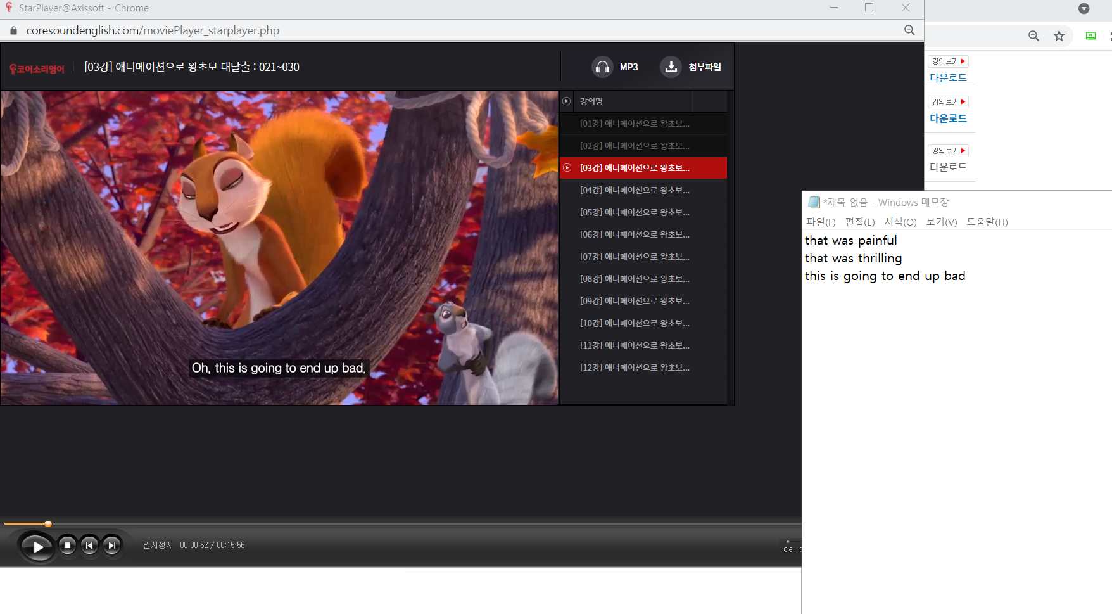Click the subtitle 'Oh, this is going to end up bad.'

point(279,368)
